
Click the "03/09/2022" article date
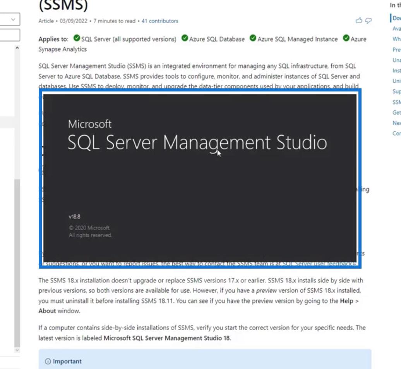(x=74, y=21)
